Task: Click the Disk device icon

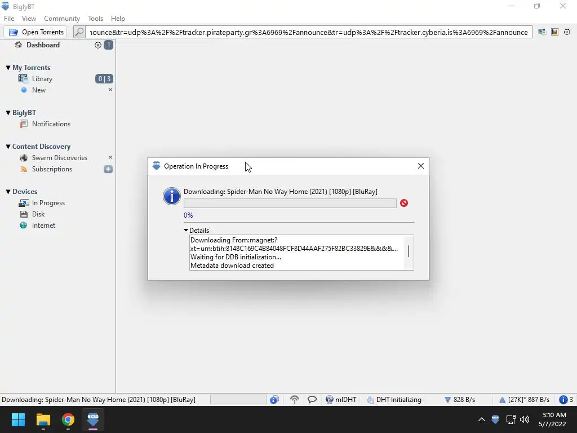Action: (x=24, y=214)
